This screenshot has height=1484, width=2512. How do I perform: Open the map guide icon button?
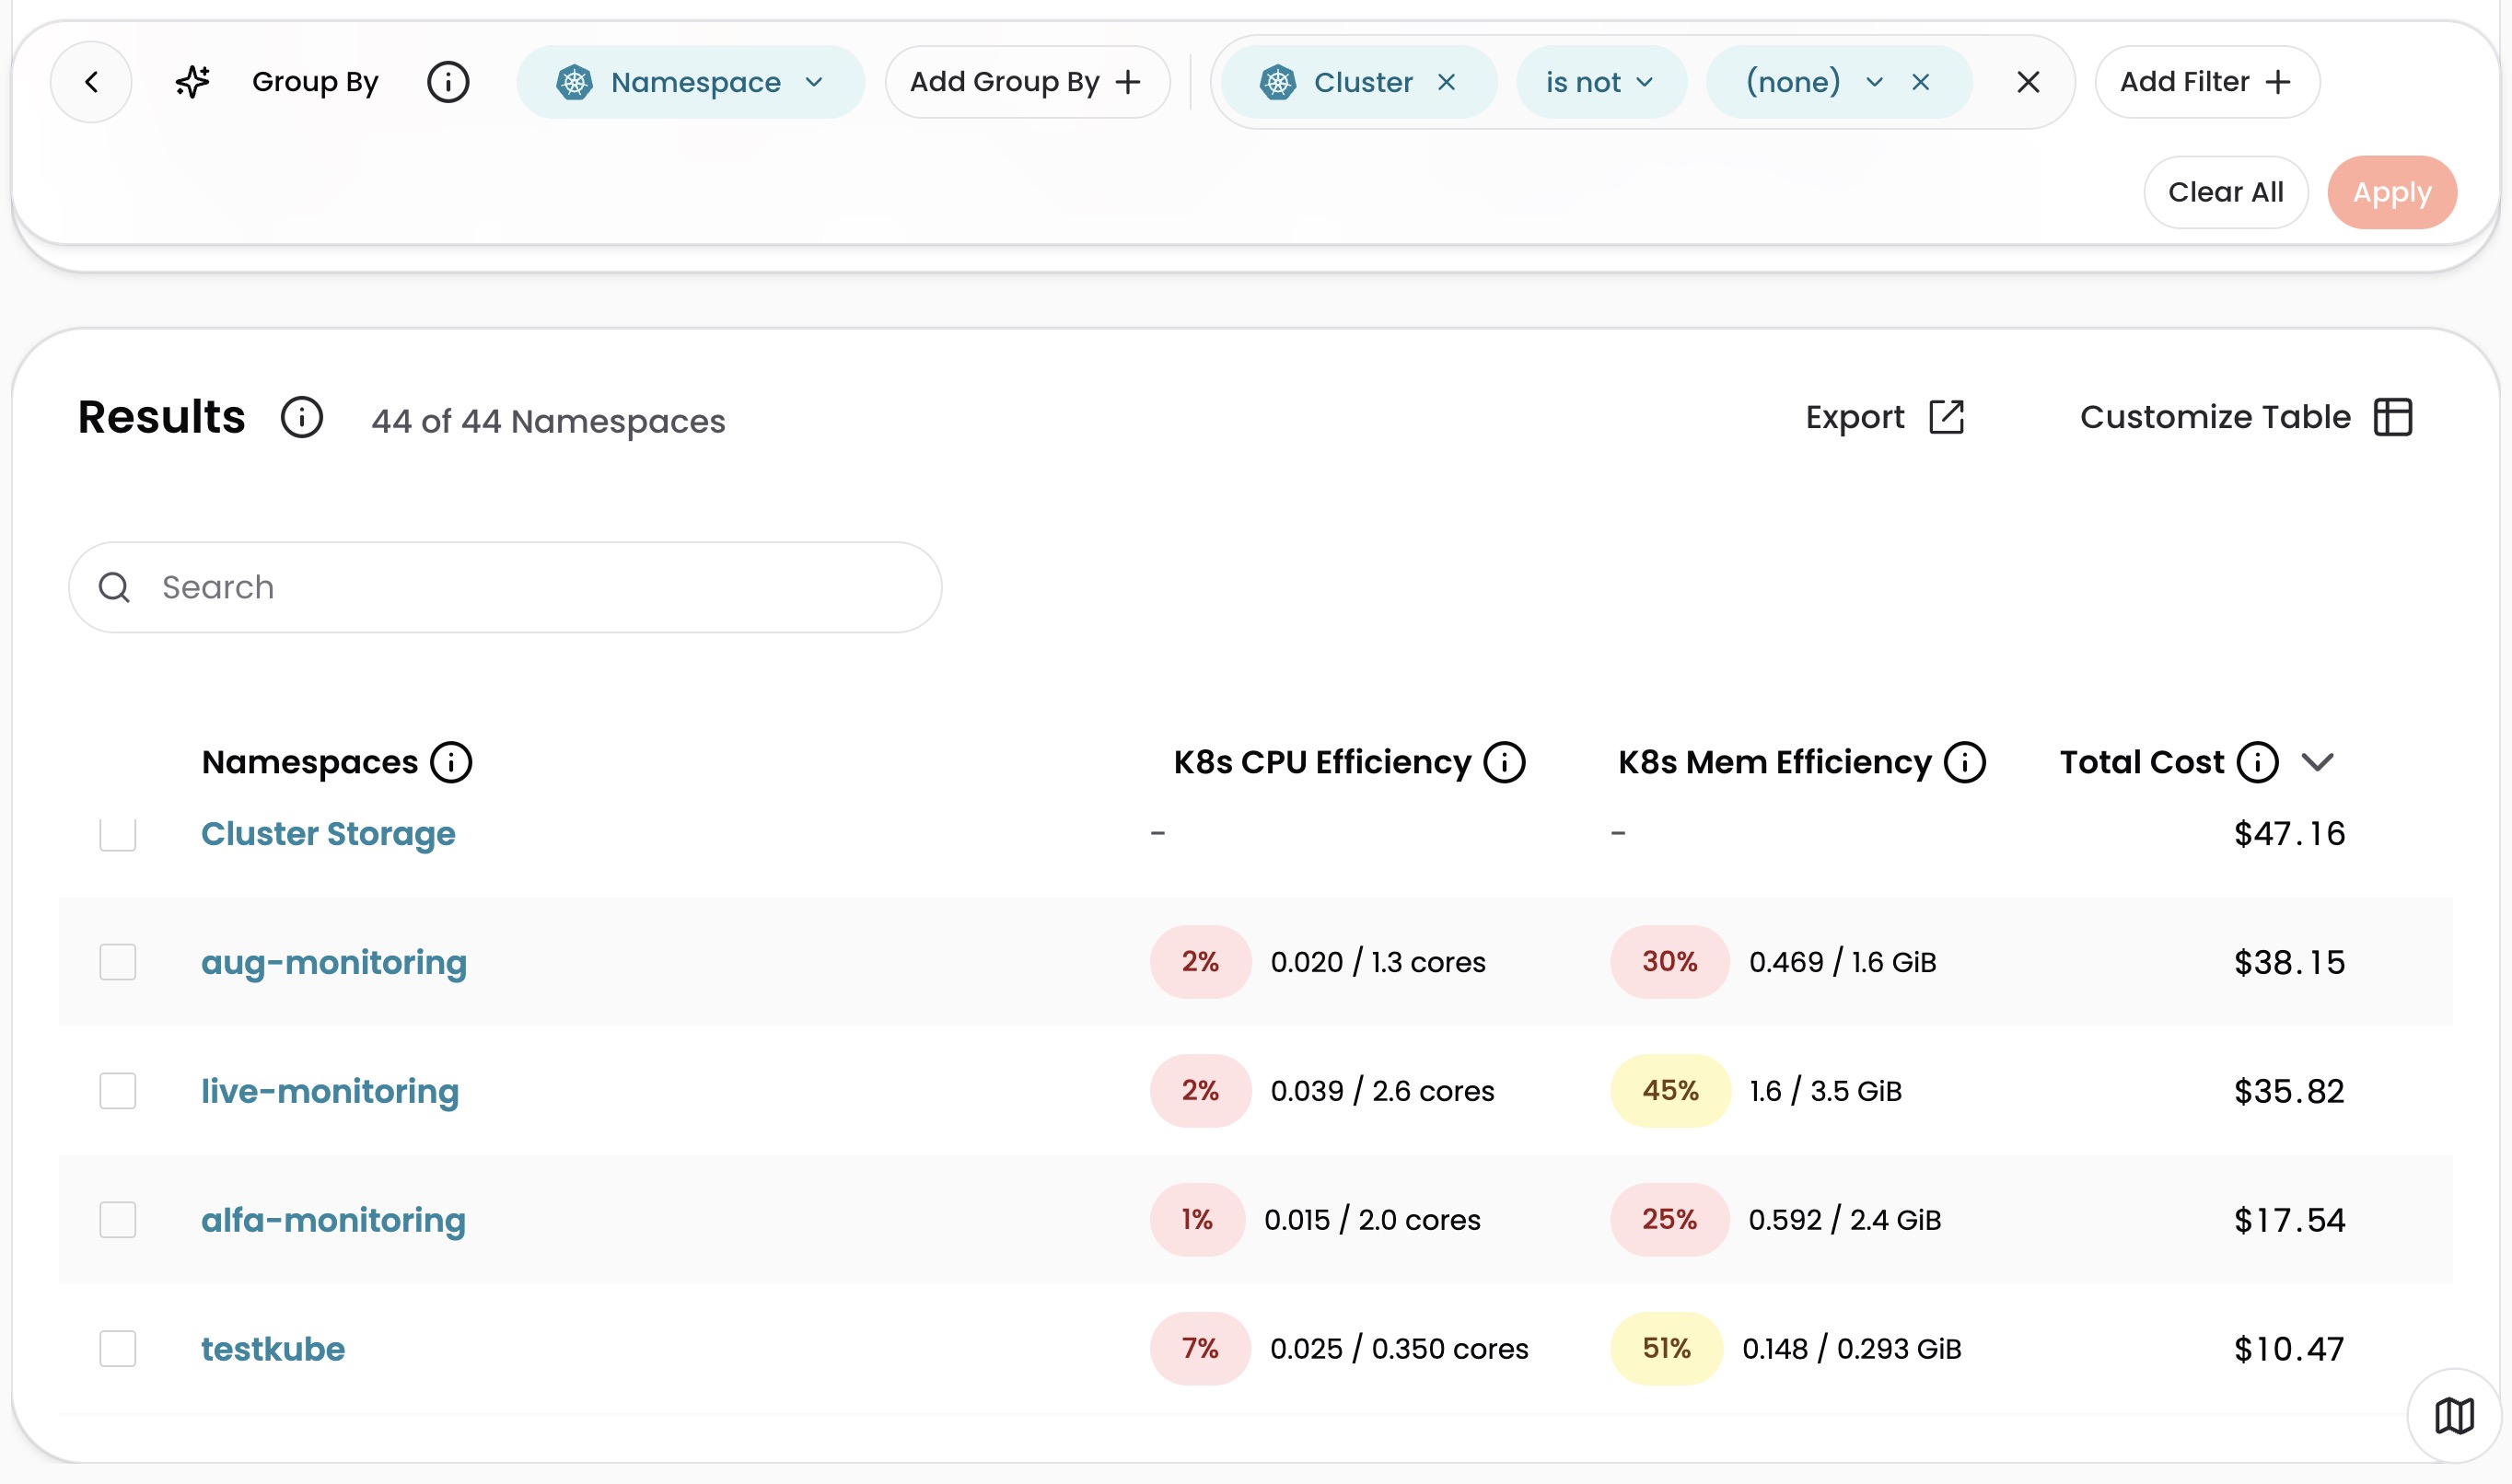click(x=2454, y=1416)
